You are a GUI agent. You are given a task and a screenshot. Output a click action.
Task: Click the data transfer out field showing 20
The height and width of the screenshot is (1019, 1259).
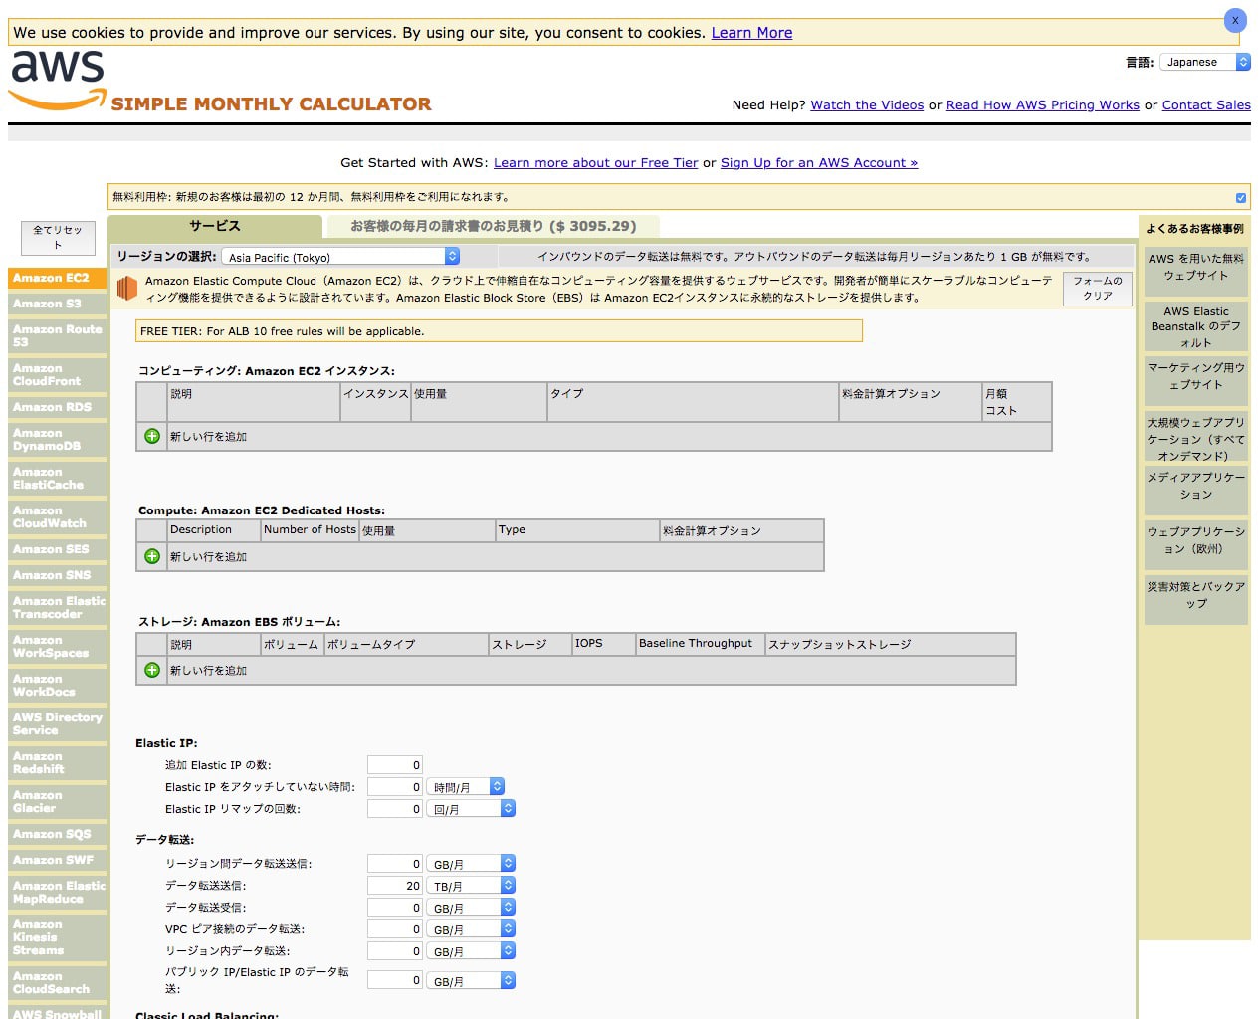(395, 886)
